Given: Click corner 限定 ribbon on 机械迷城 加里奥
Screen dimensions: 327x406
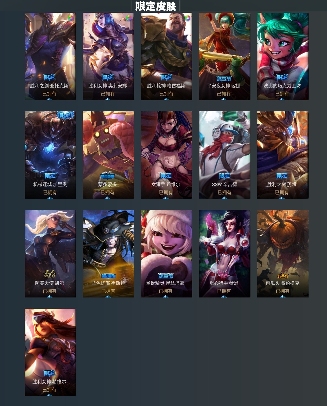Looking at the screenshot, I should pos(66,115).
